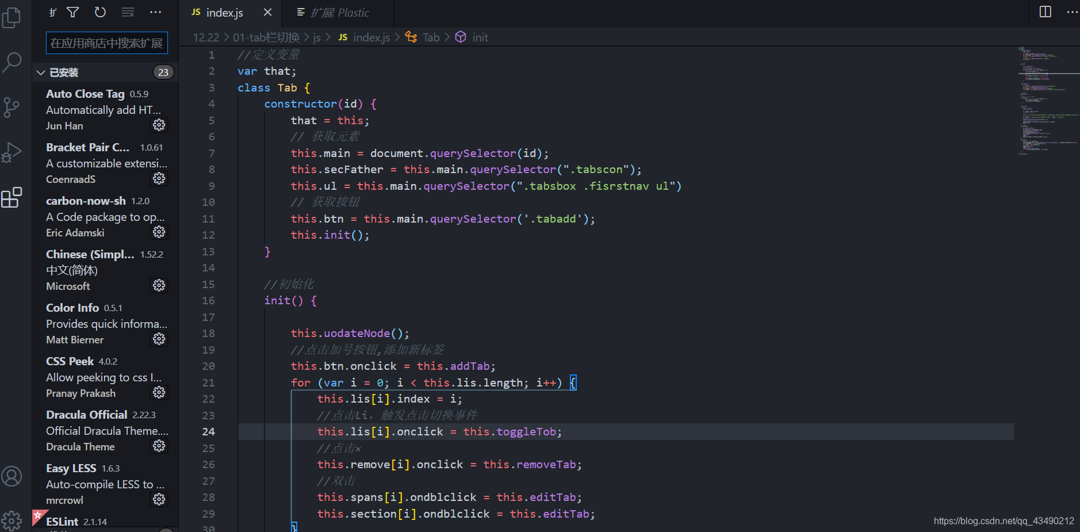Open Auto Close Tag extension entry
This screenshot has height=532, width=1080.
(x=106, y=109)
